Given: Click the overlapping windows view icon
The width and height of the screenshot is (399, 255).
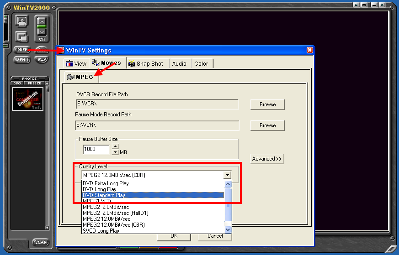Looking at the screenshot, I should (x=21, y=37).
